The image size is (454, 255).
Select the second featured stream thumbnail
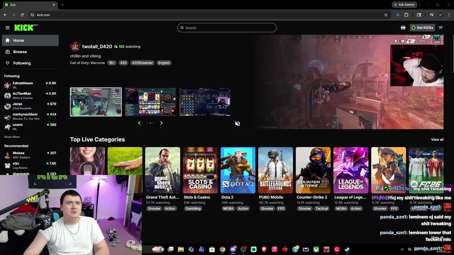point(150,102)
